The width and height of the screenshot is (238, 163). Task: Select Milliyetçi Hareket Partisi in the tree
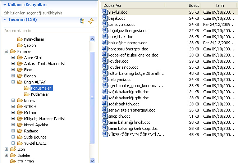point(44,119)
